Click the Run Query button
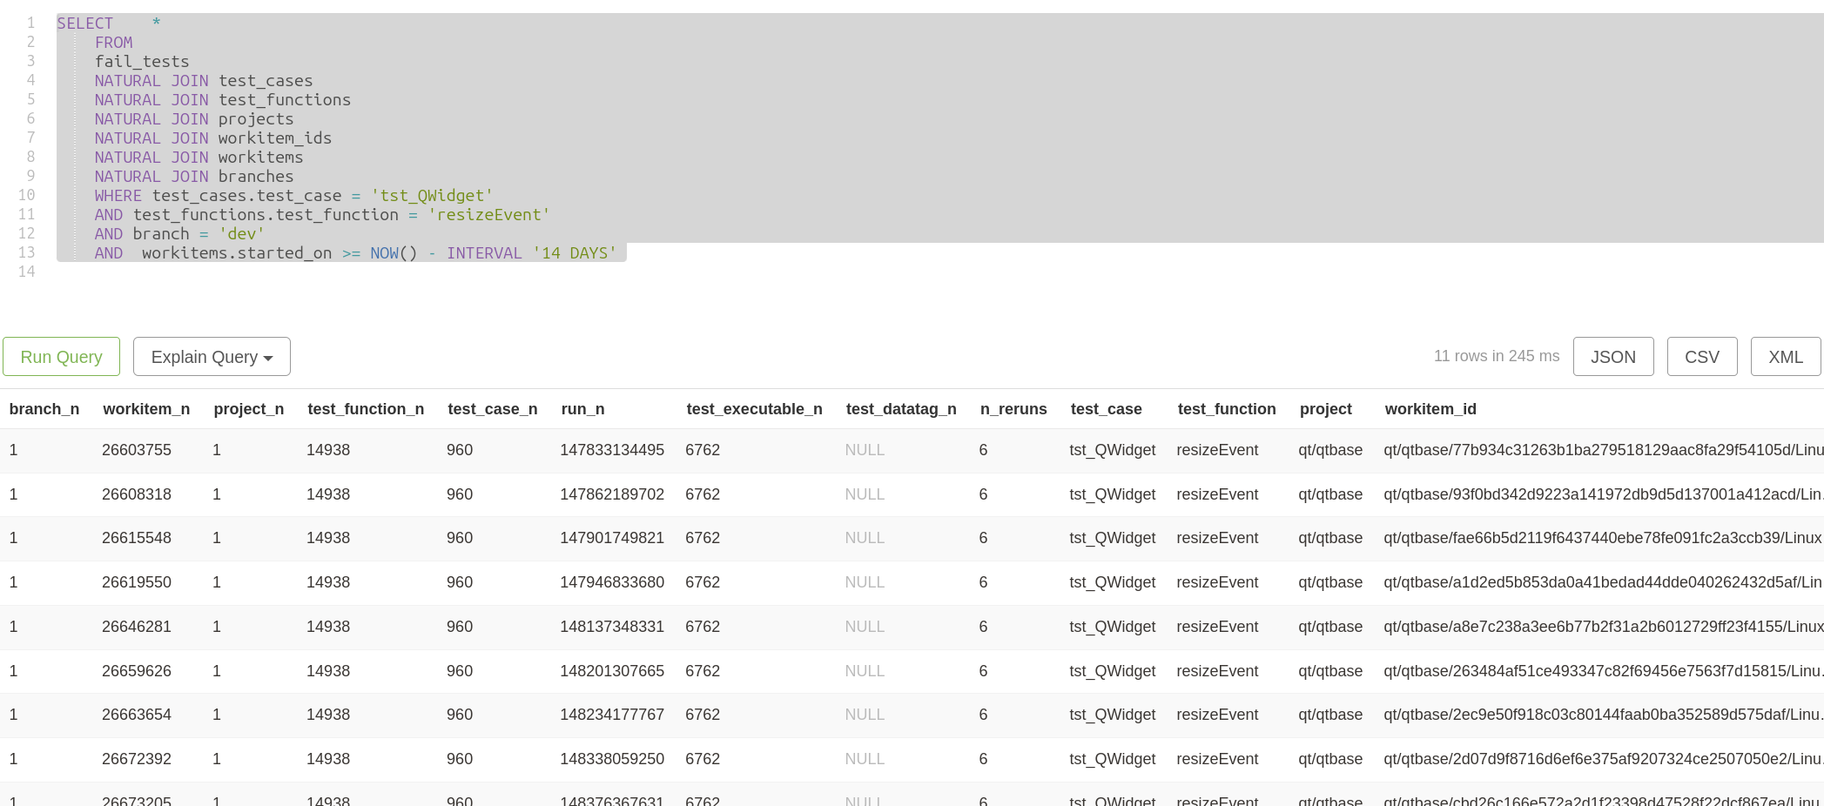The width and height of the screenshot is (1824, 806). click(x=61, y=357)
